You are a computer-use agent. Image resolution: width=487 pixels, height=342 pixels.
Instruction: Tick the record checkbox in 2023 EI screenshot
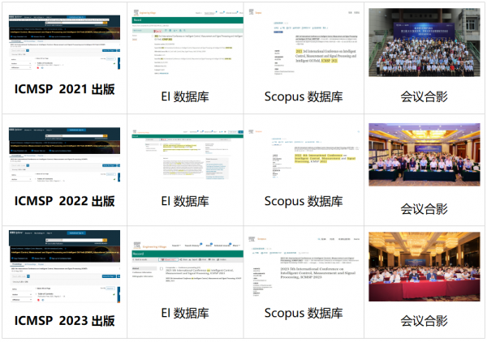pos(161,267)
